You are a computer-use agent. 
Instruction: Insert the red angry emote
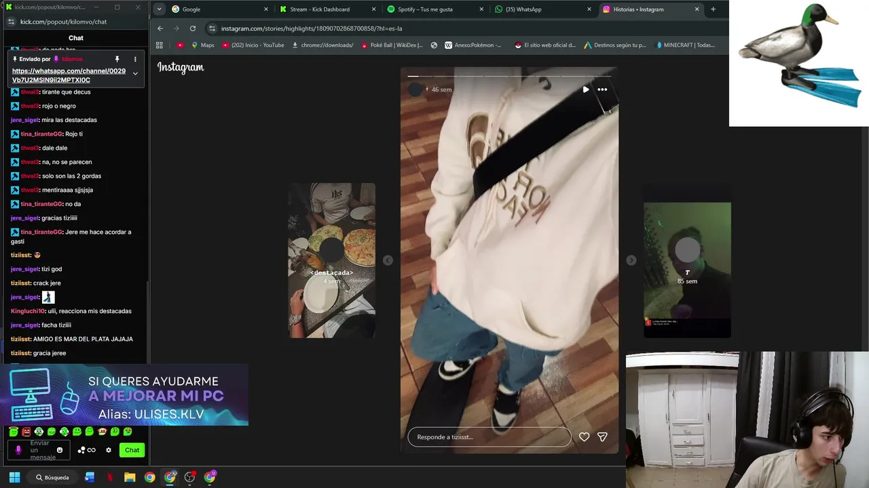coord(26,432)
